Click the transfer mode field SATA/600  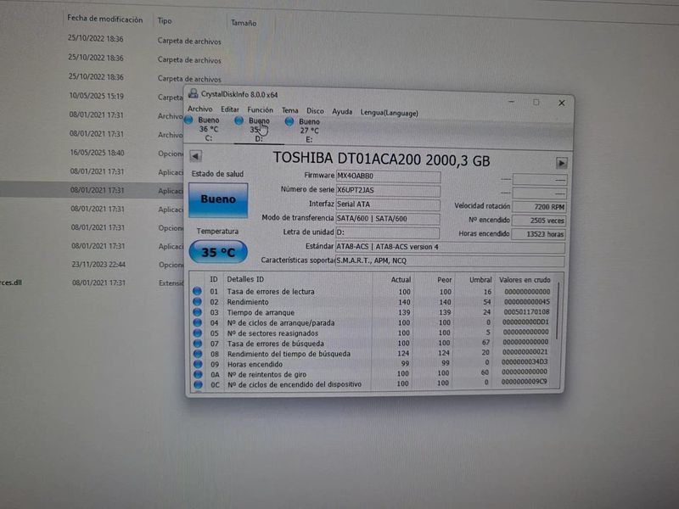388,219
